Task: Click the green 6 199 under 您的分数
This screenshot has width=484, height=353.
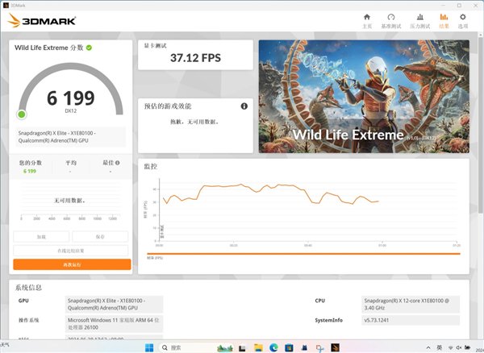Action: tap(30, 171)
